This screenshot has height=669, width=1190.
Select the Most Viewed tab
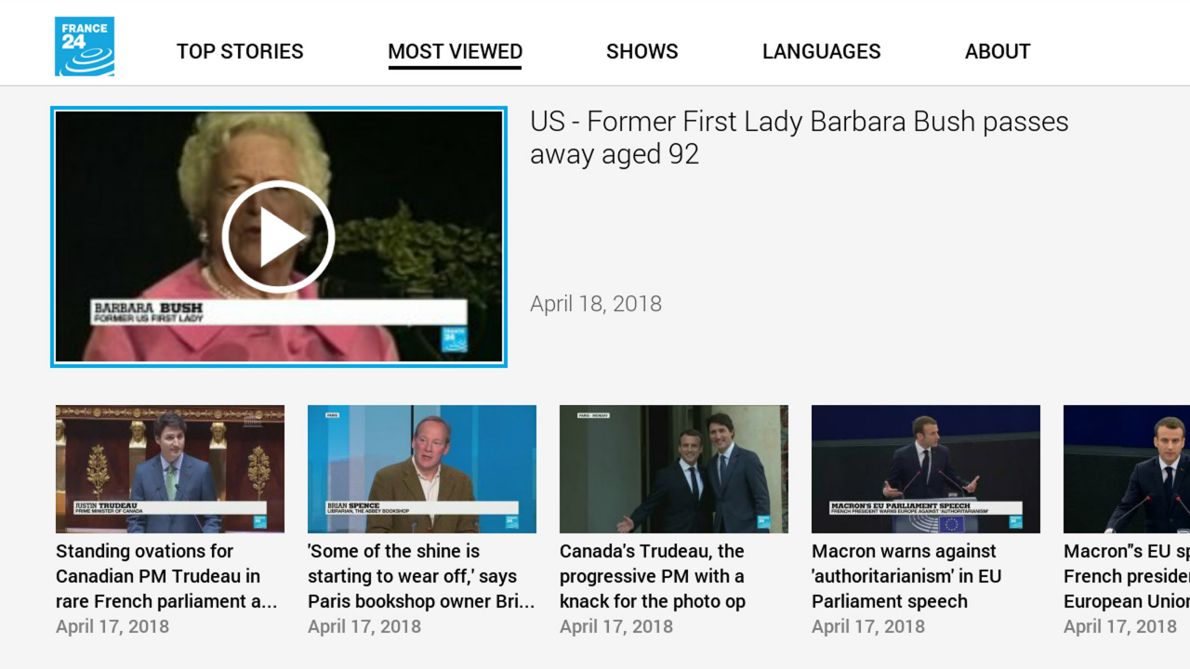[455, 51]
